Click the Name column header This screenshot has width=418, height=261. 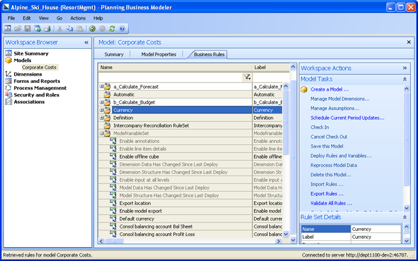coord(175,67)
